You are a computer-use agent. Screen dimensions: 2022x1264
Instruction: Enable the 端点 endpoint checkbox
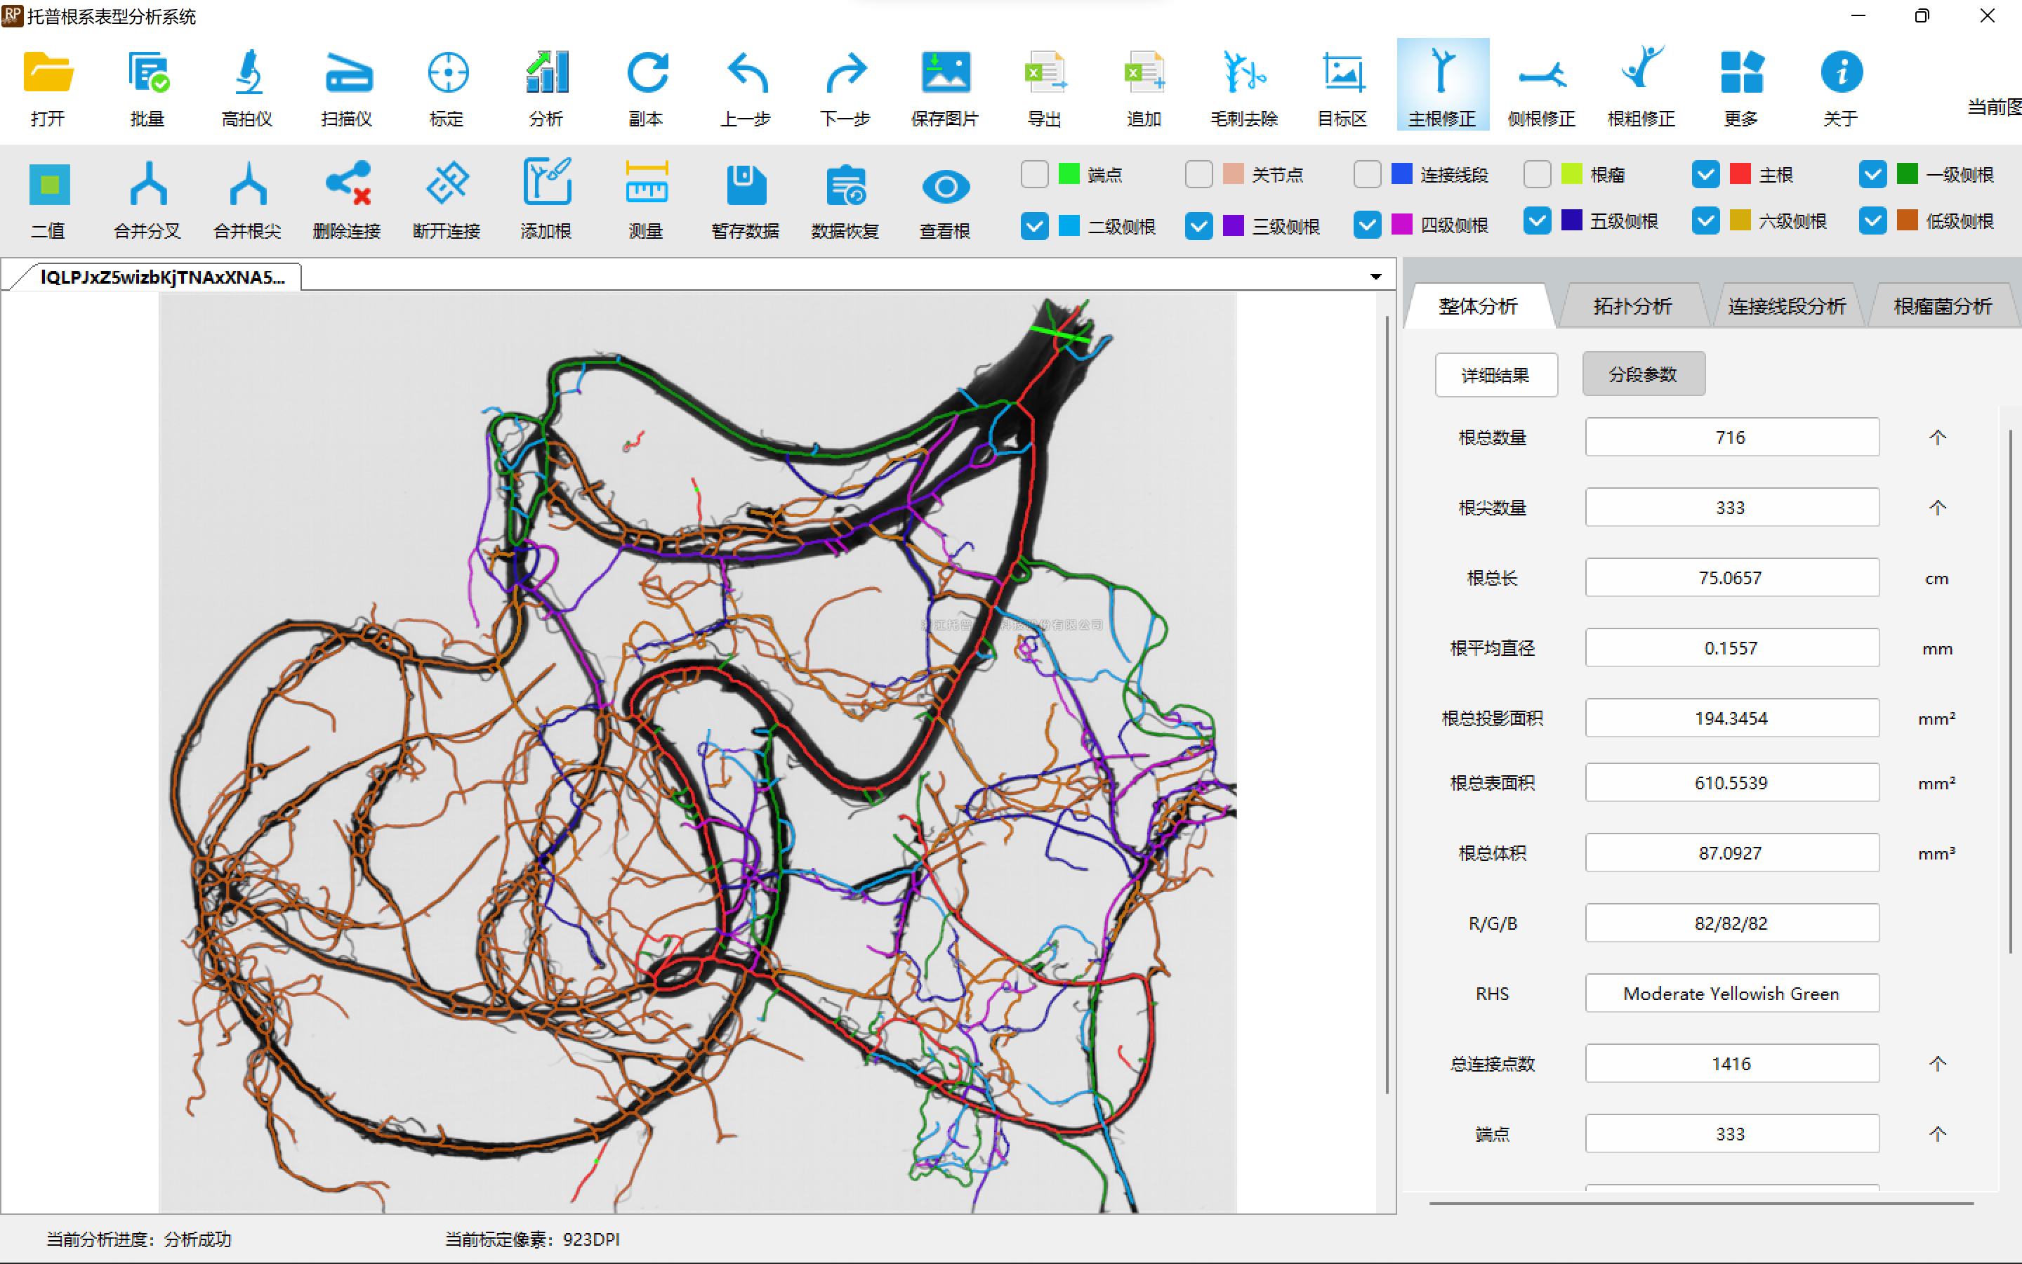tap(1034, 175)
